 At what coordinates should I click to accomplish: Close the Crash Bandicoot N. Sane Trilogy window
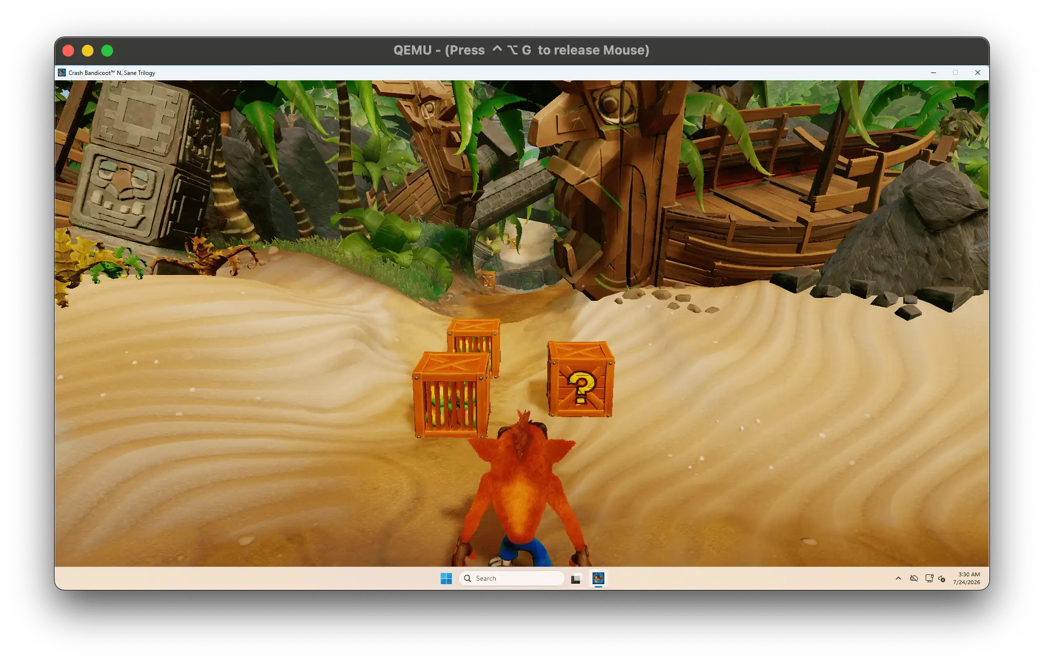pyautogui.click(x=978, y=73)
